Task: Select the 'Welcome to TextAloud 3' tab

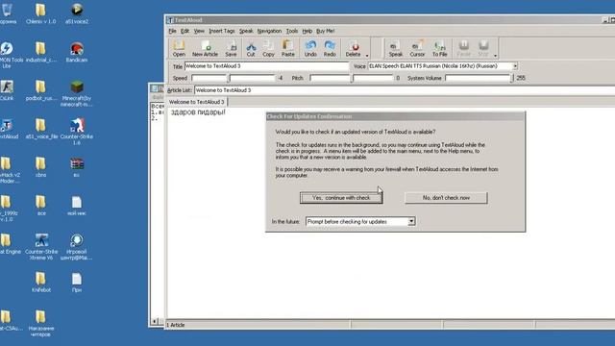Action: [x=196, y=102]
